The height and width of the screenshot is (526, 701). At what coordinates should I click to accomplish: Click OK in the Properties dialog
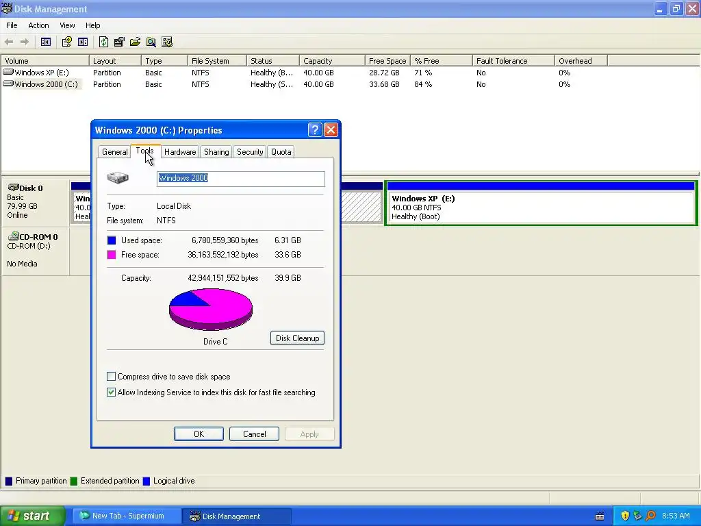[x=199, y=434]
